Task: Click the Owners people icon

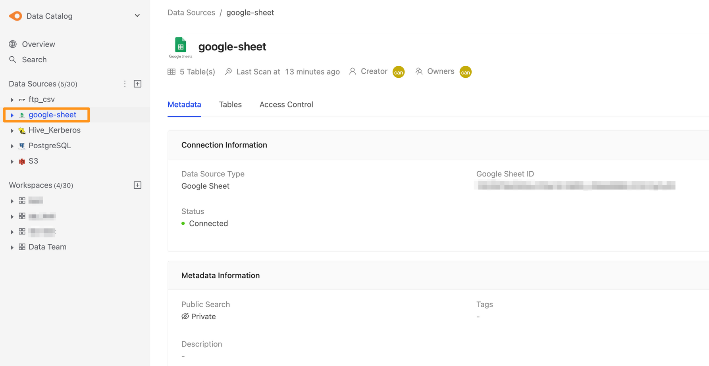Action: point(419,71)
